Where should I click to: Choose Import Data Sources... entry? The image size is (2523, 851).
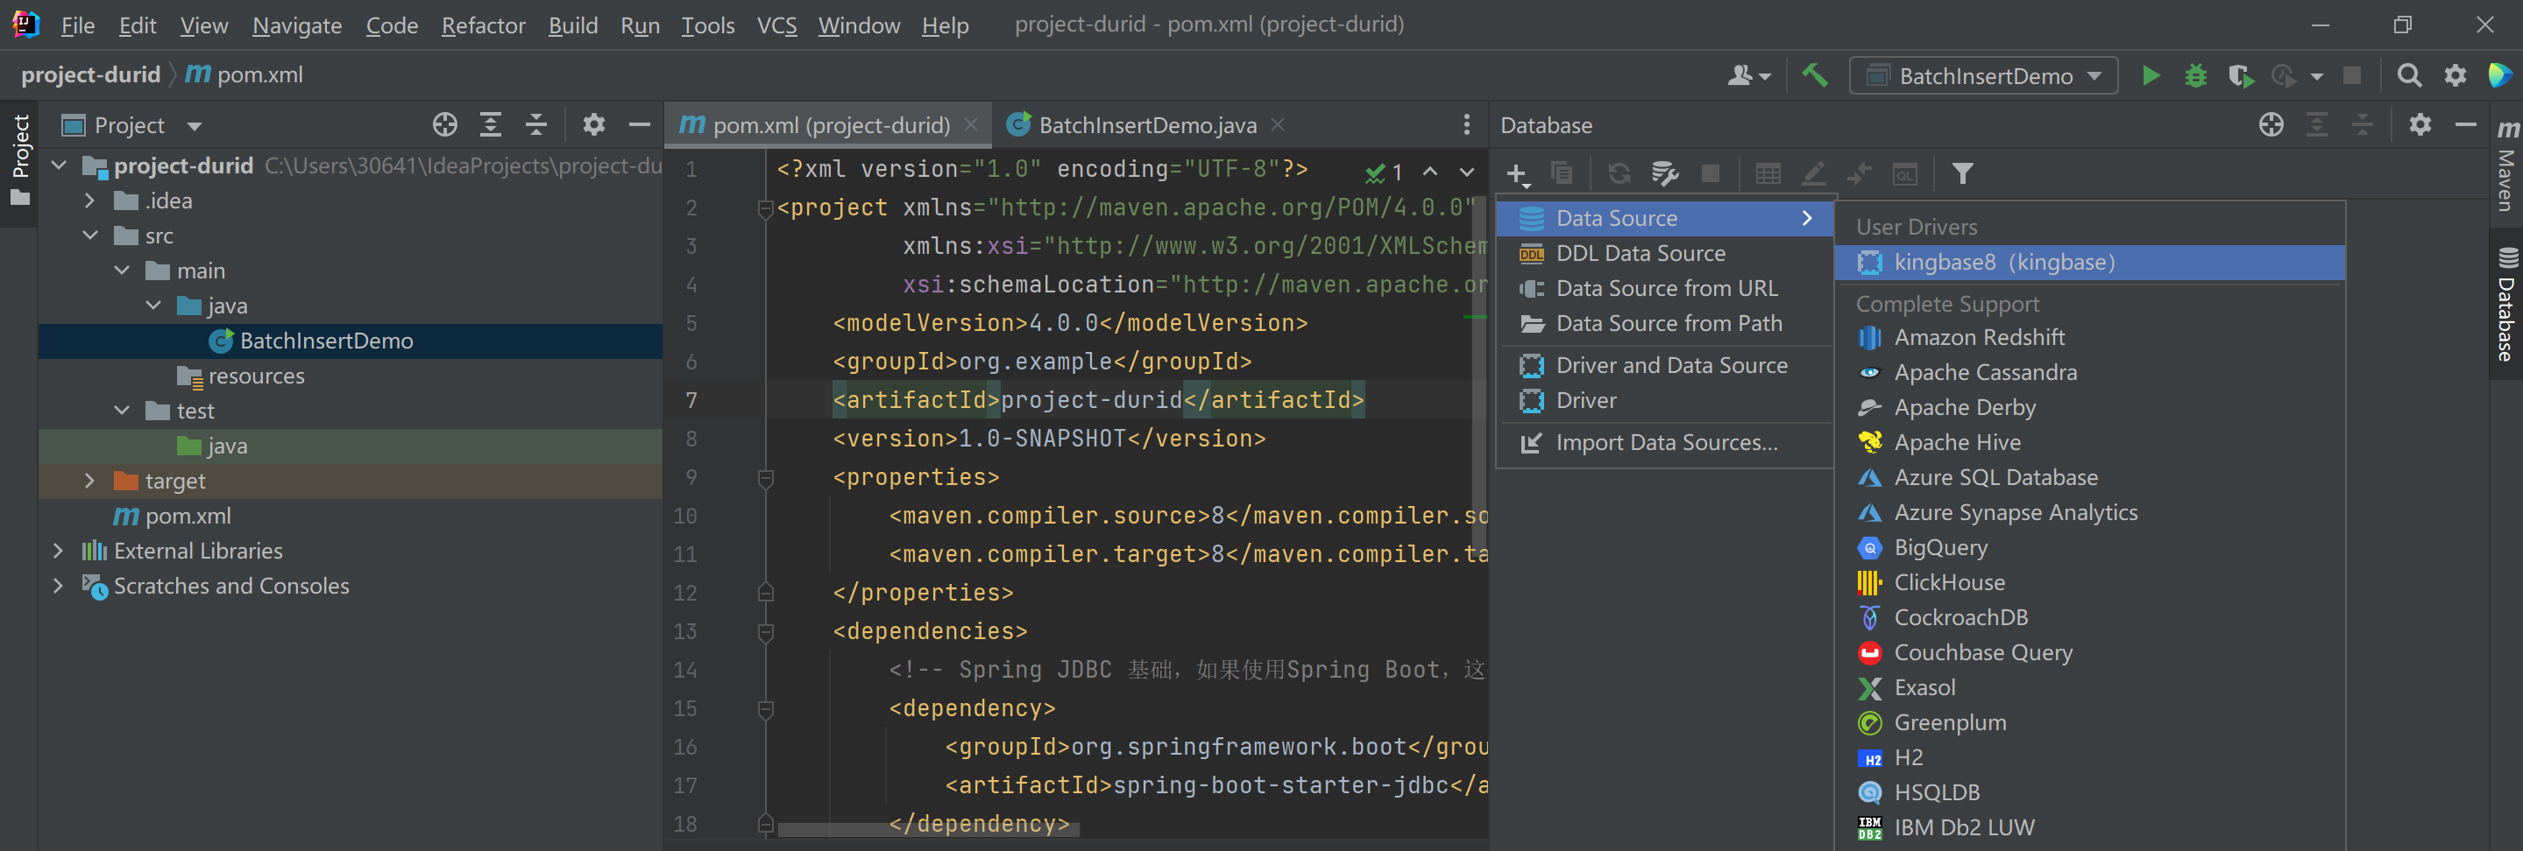(1665, 443)
